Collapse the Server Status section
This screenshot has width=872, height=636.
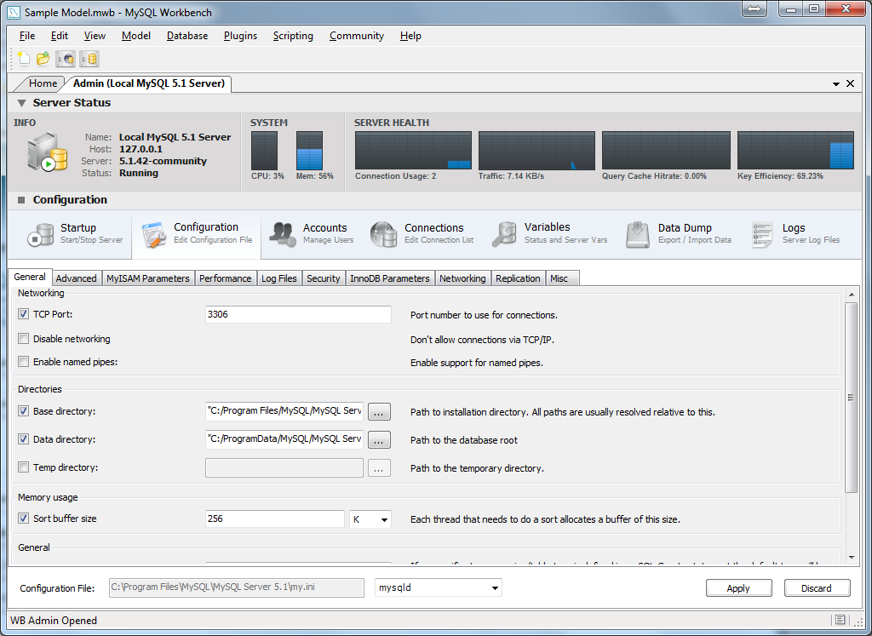point(21,102)
